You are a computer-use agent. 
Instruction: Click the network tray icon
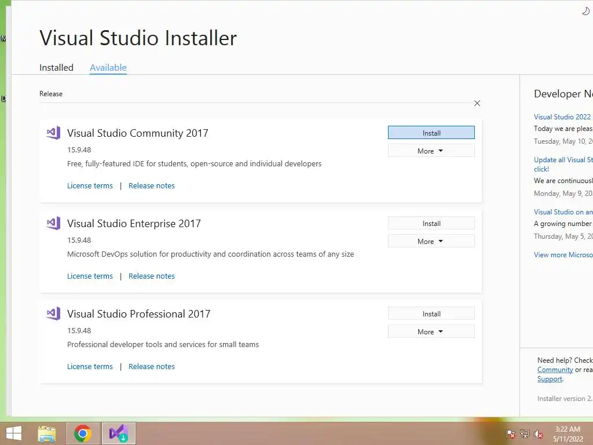[525, 434]
